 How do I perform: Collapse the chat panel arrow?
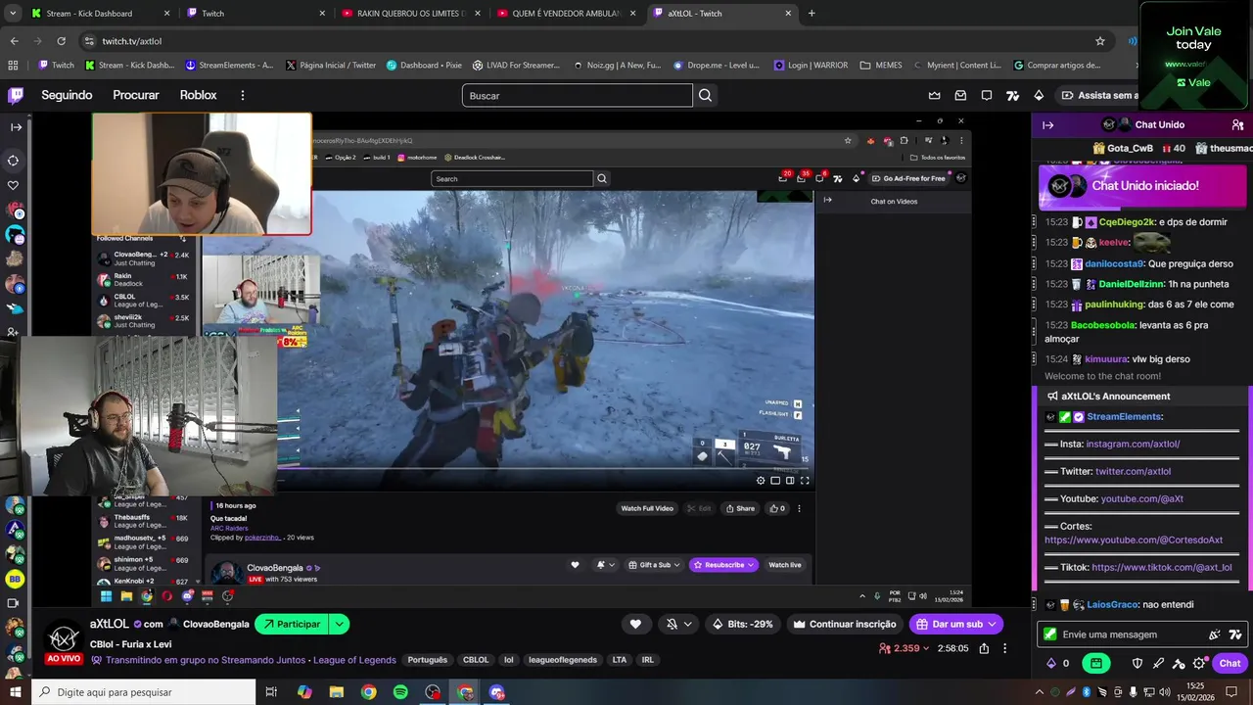(1047, 124)
